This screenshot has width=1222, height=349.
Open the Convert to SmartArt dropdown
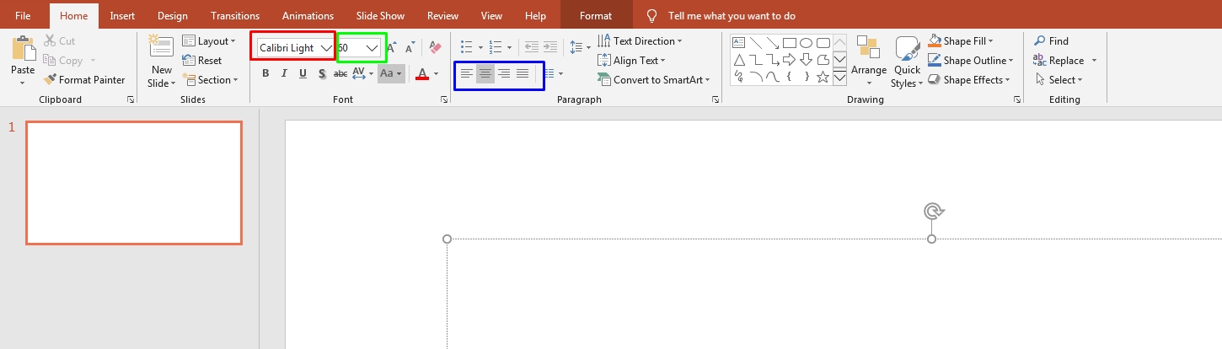click(654, 80)
